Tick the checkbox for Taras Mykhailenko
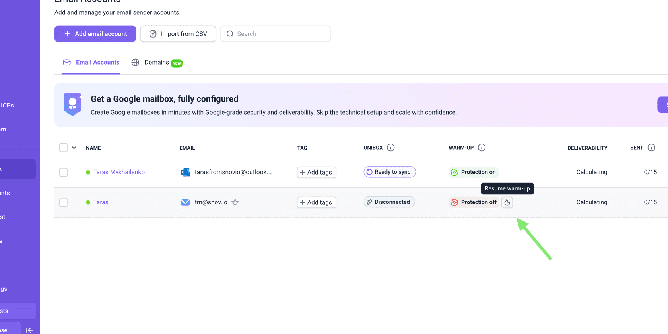The image size is (668, 334). coord(64,172)
